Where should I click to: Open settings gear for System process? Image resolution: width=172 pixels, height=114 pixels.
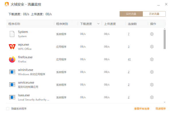(x=152, y=34)
